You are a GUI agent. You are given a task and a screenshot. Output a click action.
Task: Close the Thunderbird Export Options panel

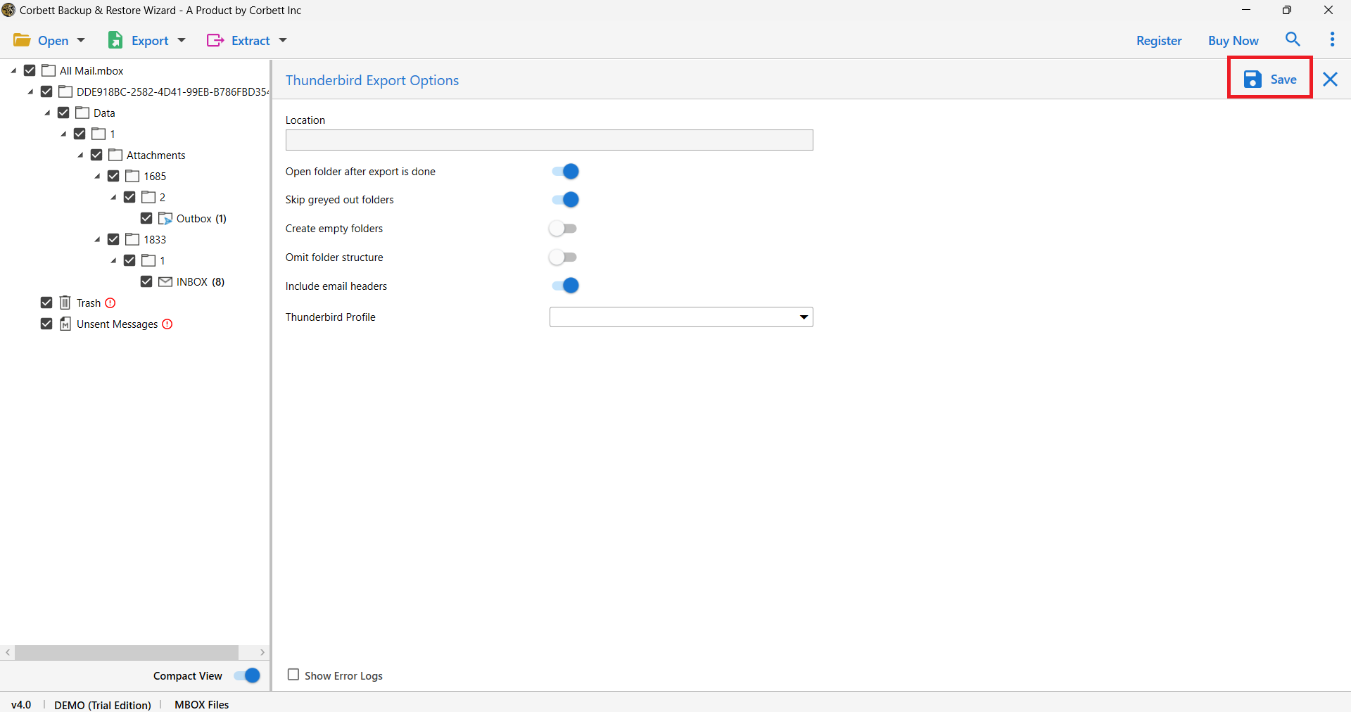point(1330,80)
